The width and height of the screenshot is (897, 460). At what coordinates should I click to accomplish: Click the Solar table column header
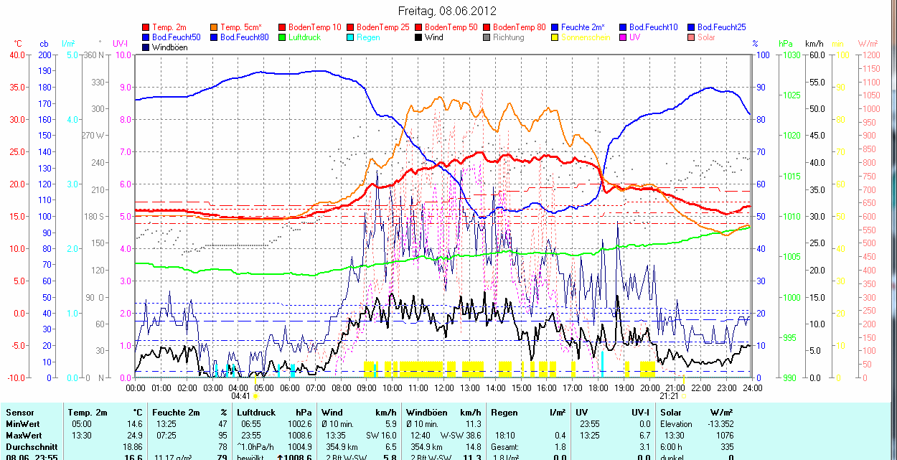pos(672,413)
